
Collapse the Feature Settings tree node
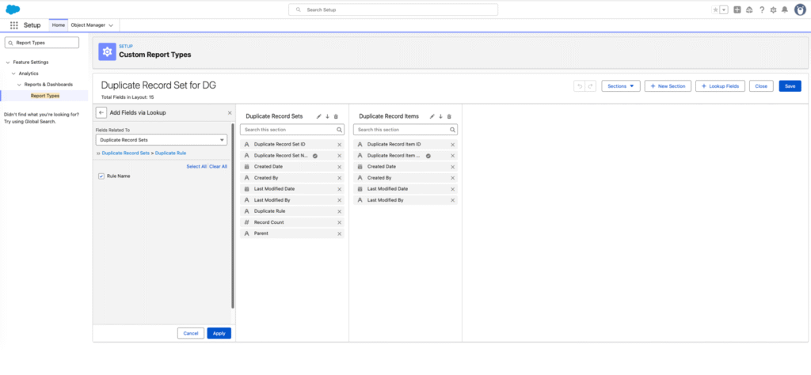tap(8, 62)
